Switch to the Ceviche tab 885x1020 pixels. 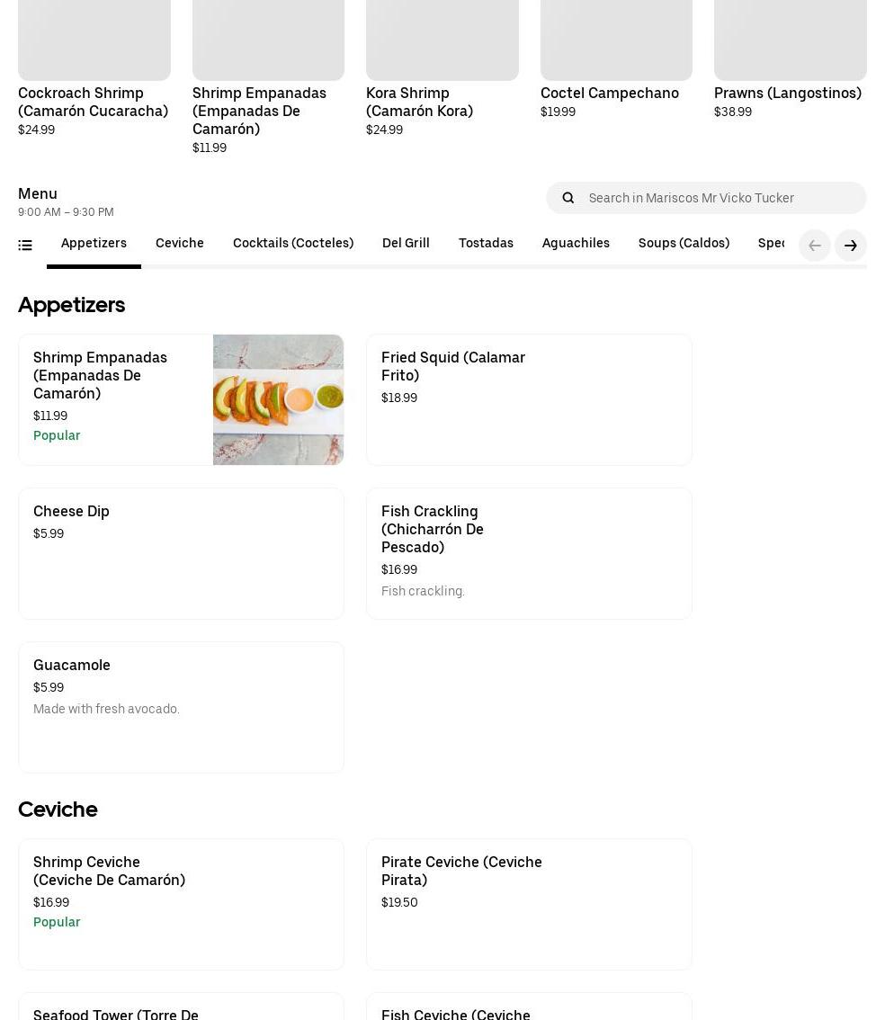pyautogui.click(x=180, y=243)
